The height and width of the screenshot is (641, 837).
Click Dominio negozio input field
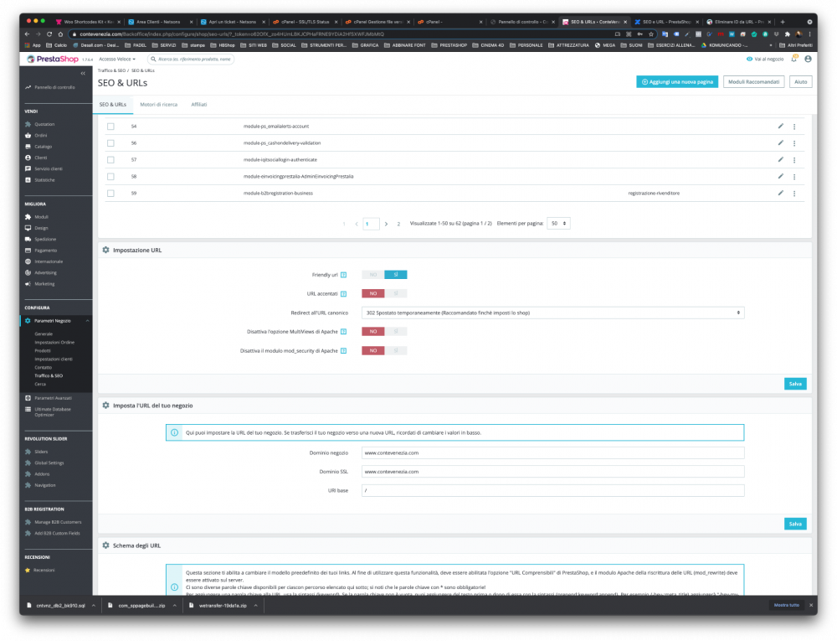point(552,453)
